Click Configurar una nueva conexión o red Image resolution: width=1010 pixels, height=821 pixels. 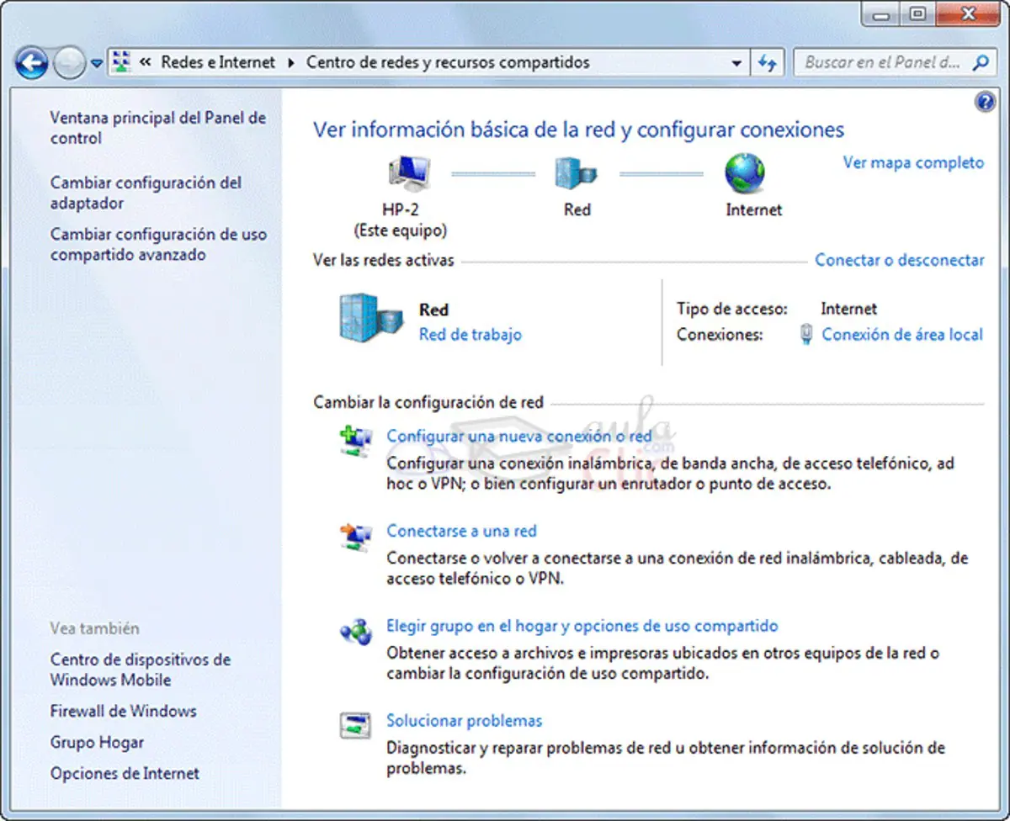coord(518,437)
